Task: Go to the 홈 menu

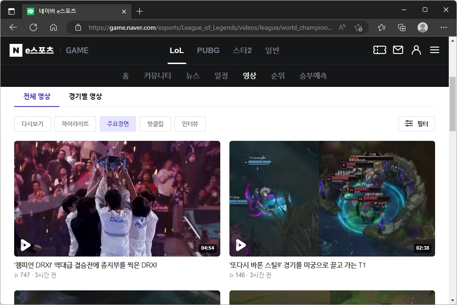Action: (125, 76)
